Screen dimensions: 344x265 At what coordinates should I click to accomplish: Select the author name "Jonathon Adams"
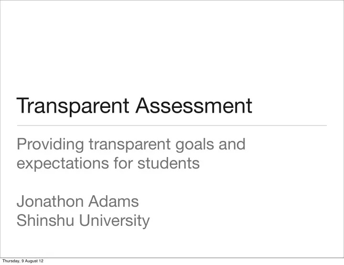(x=78, y=201)
